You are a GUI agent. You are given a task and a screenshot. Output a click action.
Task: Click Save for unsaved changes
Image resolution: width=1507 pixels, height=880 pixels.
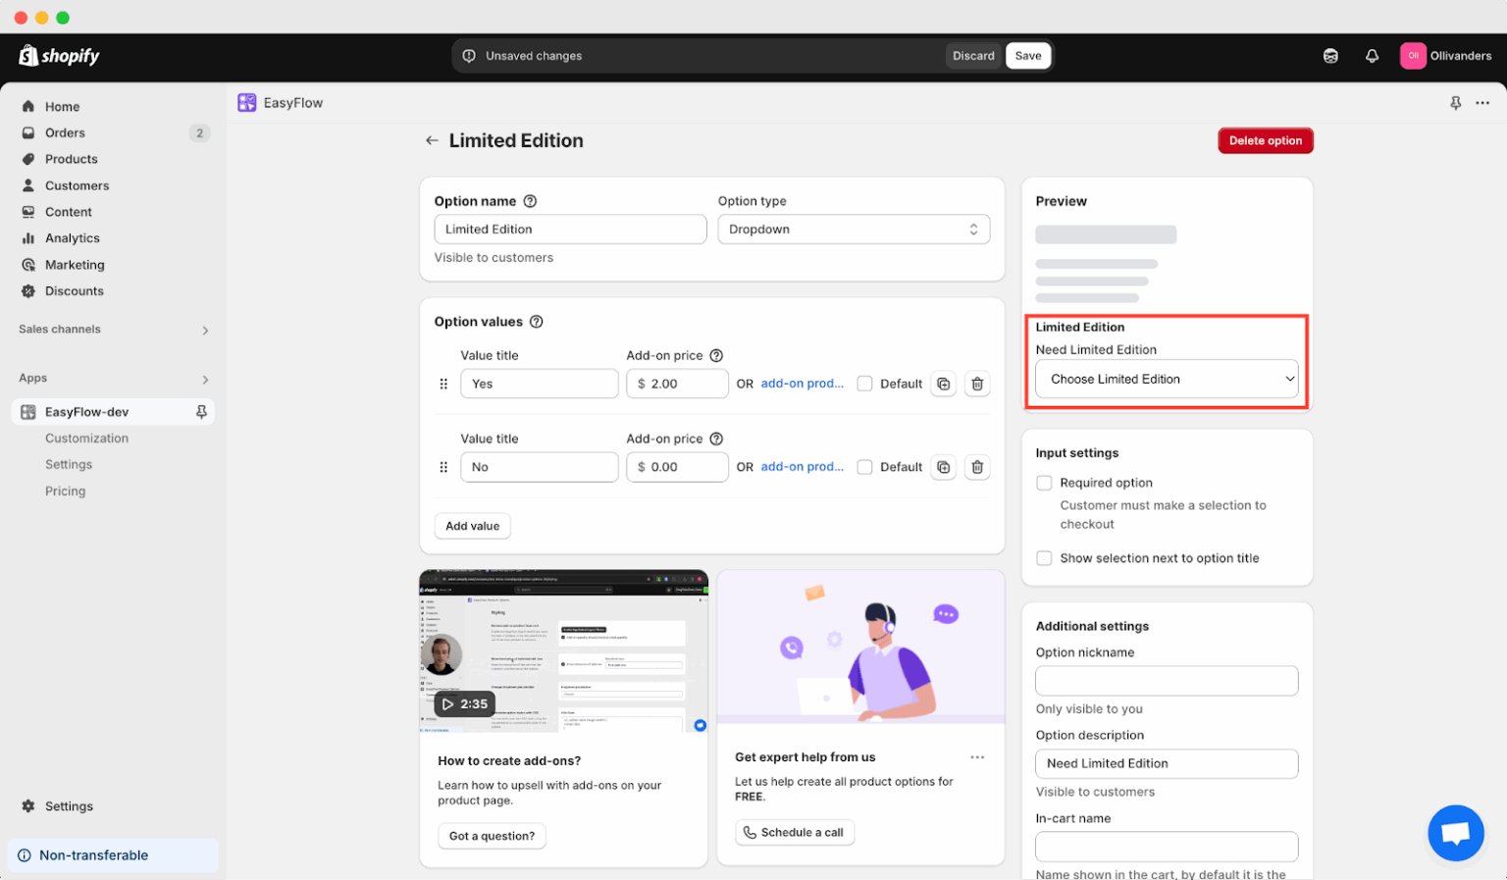tap(1027, 56)
